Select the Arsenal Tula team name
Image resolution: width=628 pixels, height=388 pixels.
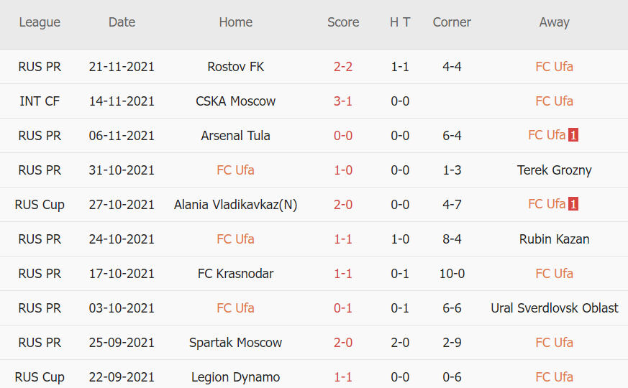(x=235, y=136)
